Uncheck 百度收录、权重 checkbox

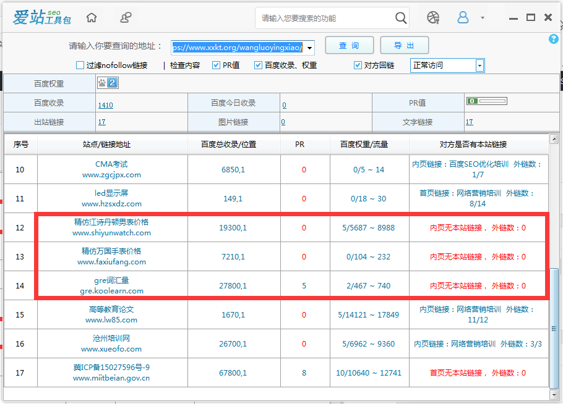[258, 65]
